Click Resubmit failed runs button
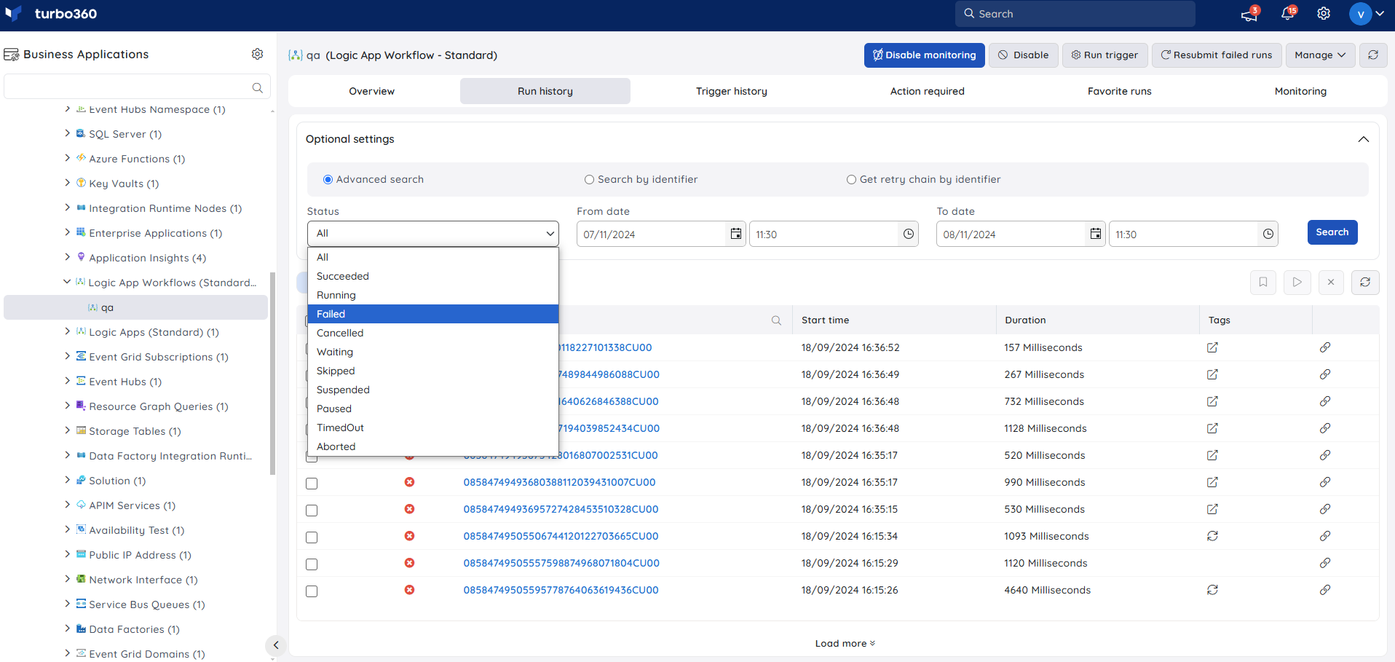Viewport: 1395px width, 662px height. [1217, 55]
